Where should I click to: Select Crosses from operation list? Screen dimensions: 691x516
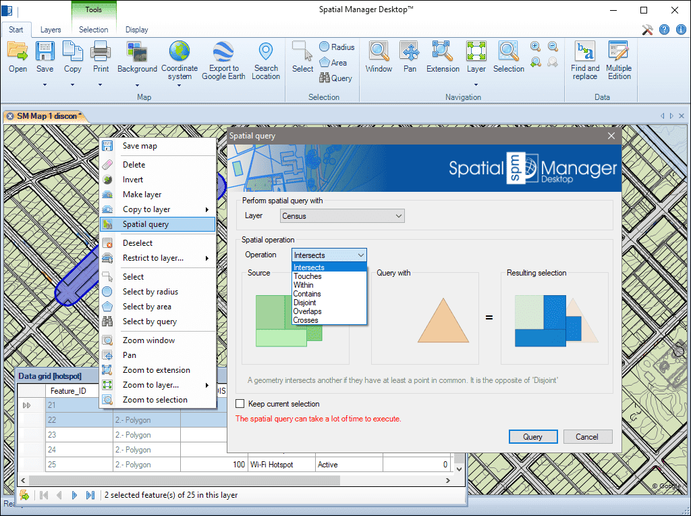329,320
